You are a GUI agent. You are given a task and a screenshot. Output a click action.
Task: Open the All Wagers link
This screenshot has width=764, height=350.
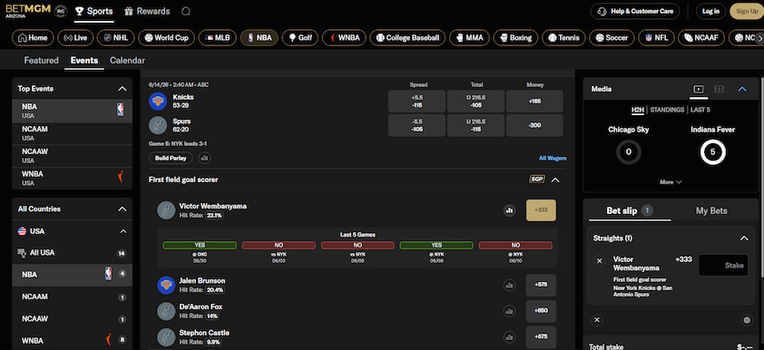coord(553,158)
